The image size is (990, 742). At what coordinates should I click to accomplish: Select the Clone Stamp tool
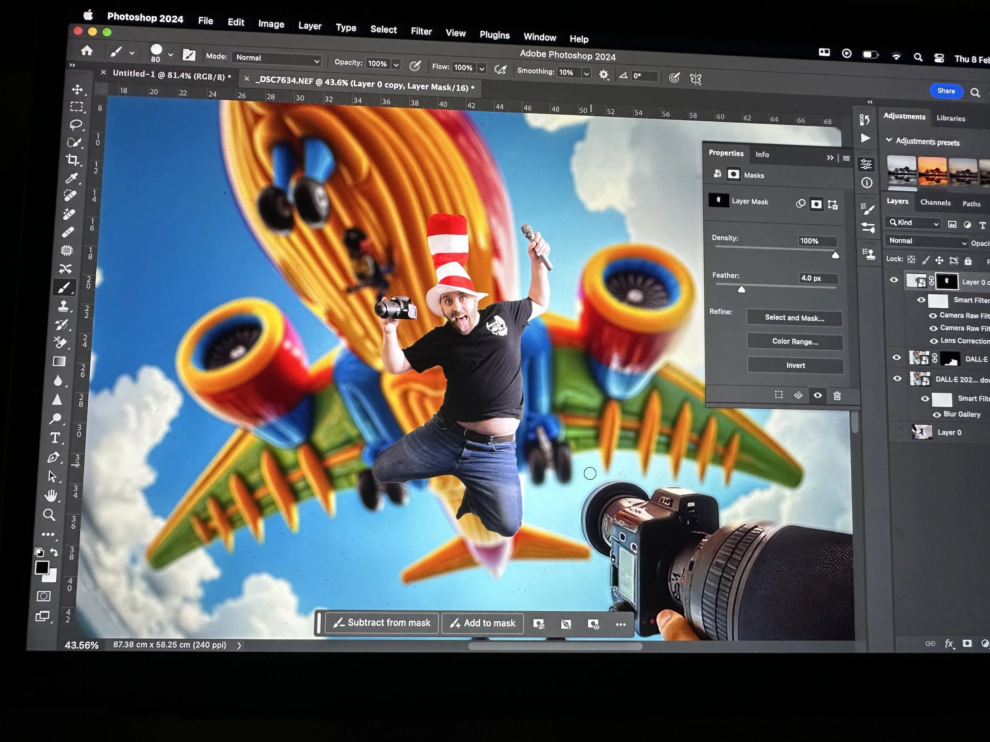(x=63, y=306)
